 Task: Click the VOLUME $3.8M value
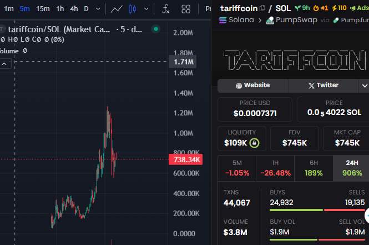[235, 233]
